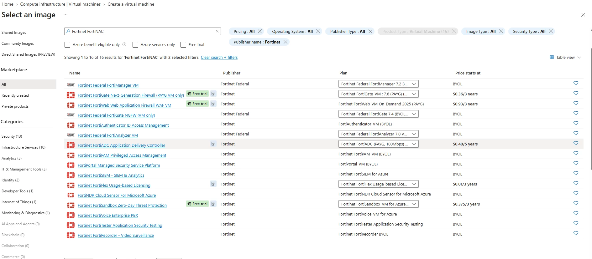Expand FortiFlex Usage-based plan dropdown
Screen dimensions: 592x259
click(379, 184)
